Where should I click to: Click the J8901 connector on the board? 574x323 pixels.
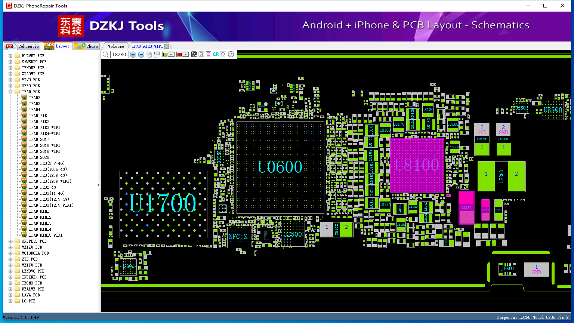coord(508,269)
